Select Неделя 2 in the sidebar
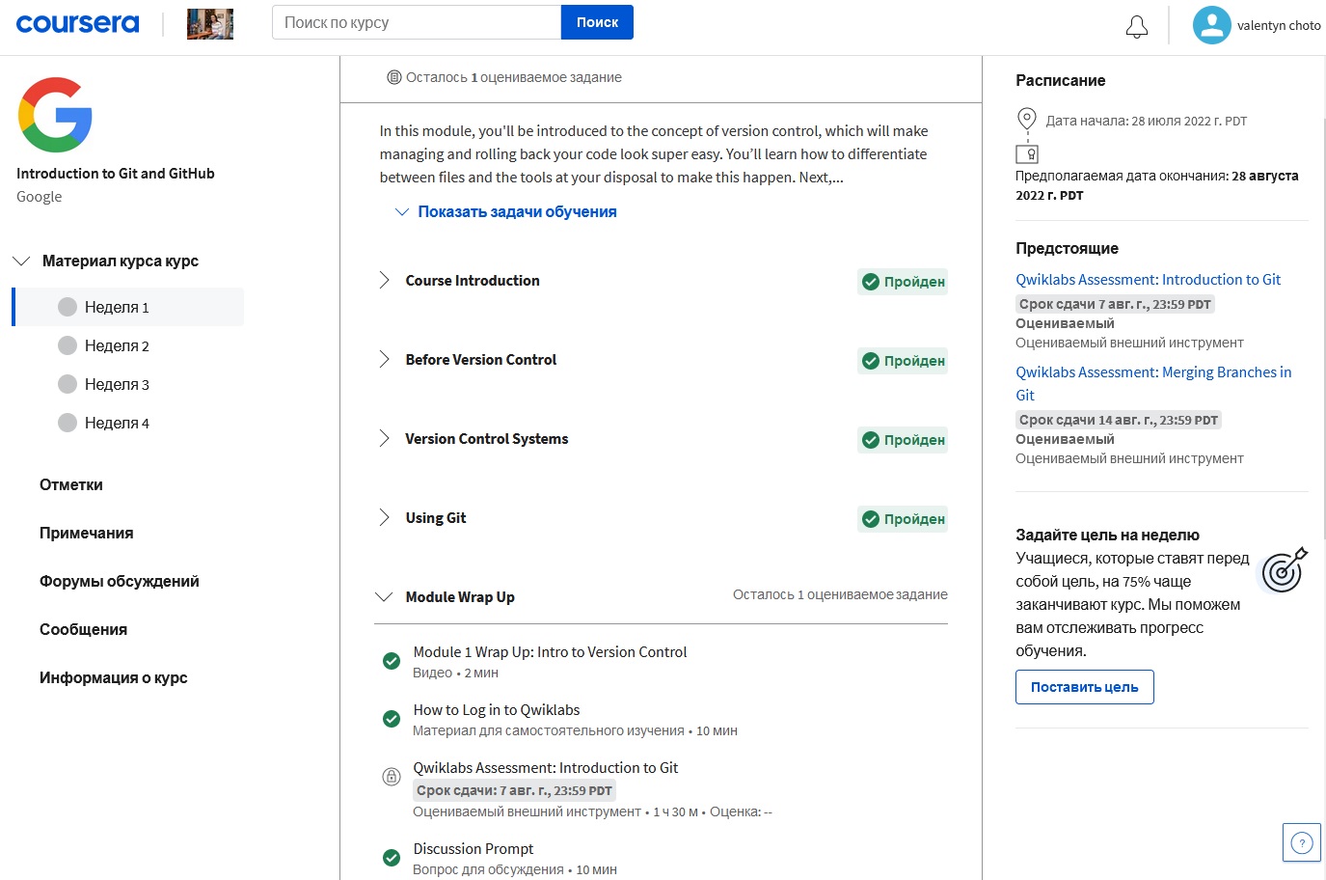This screenshot has height=880, width=1326. (x=117, y=345)
